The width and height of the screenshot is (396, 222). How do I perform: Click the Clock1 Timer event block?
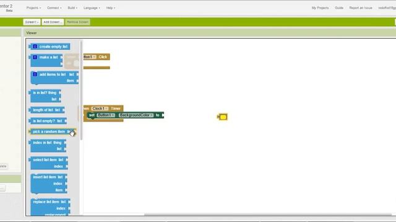tap(116, 109)
